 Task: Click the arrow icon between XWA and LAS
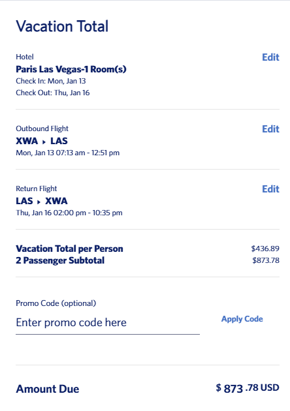(44, 142)
